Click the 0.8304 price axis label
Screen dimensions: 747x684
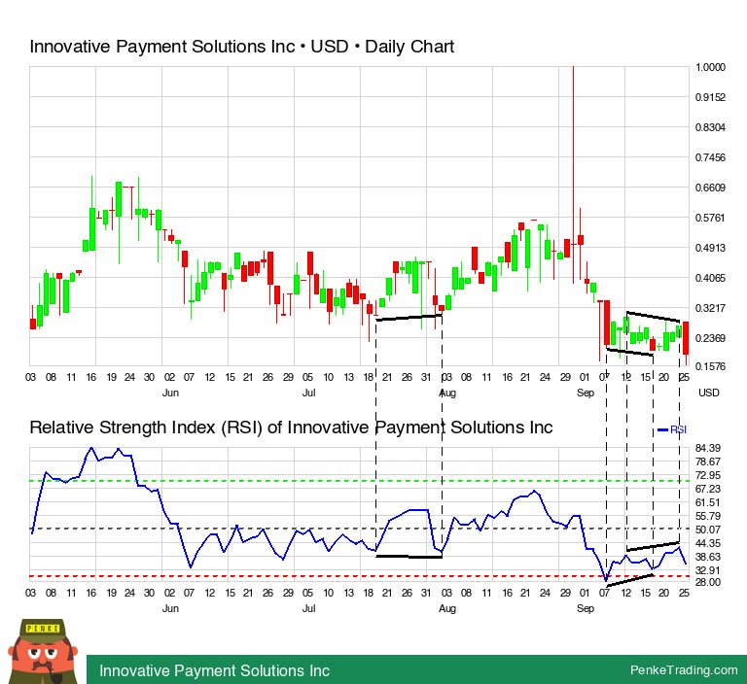tap(710, 127)
